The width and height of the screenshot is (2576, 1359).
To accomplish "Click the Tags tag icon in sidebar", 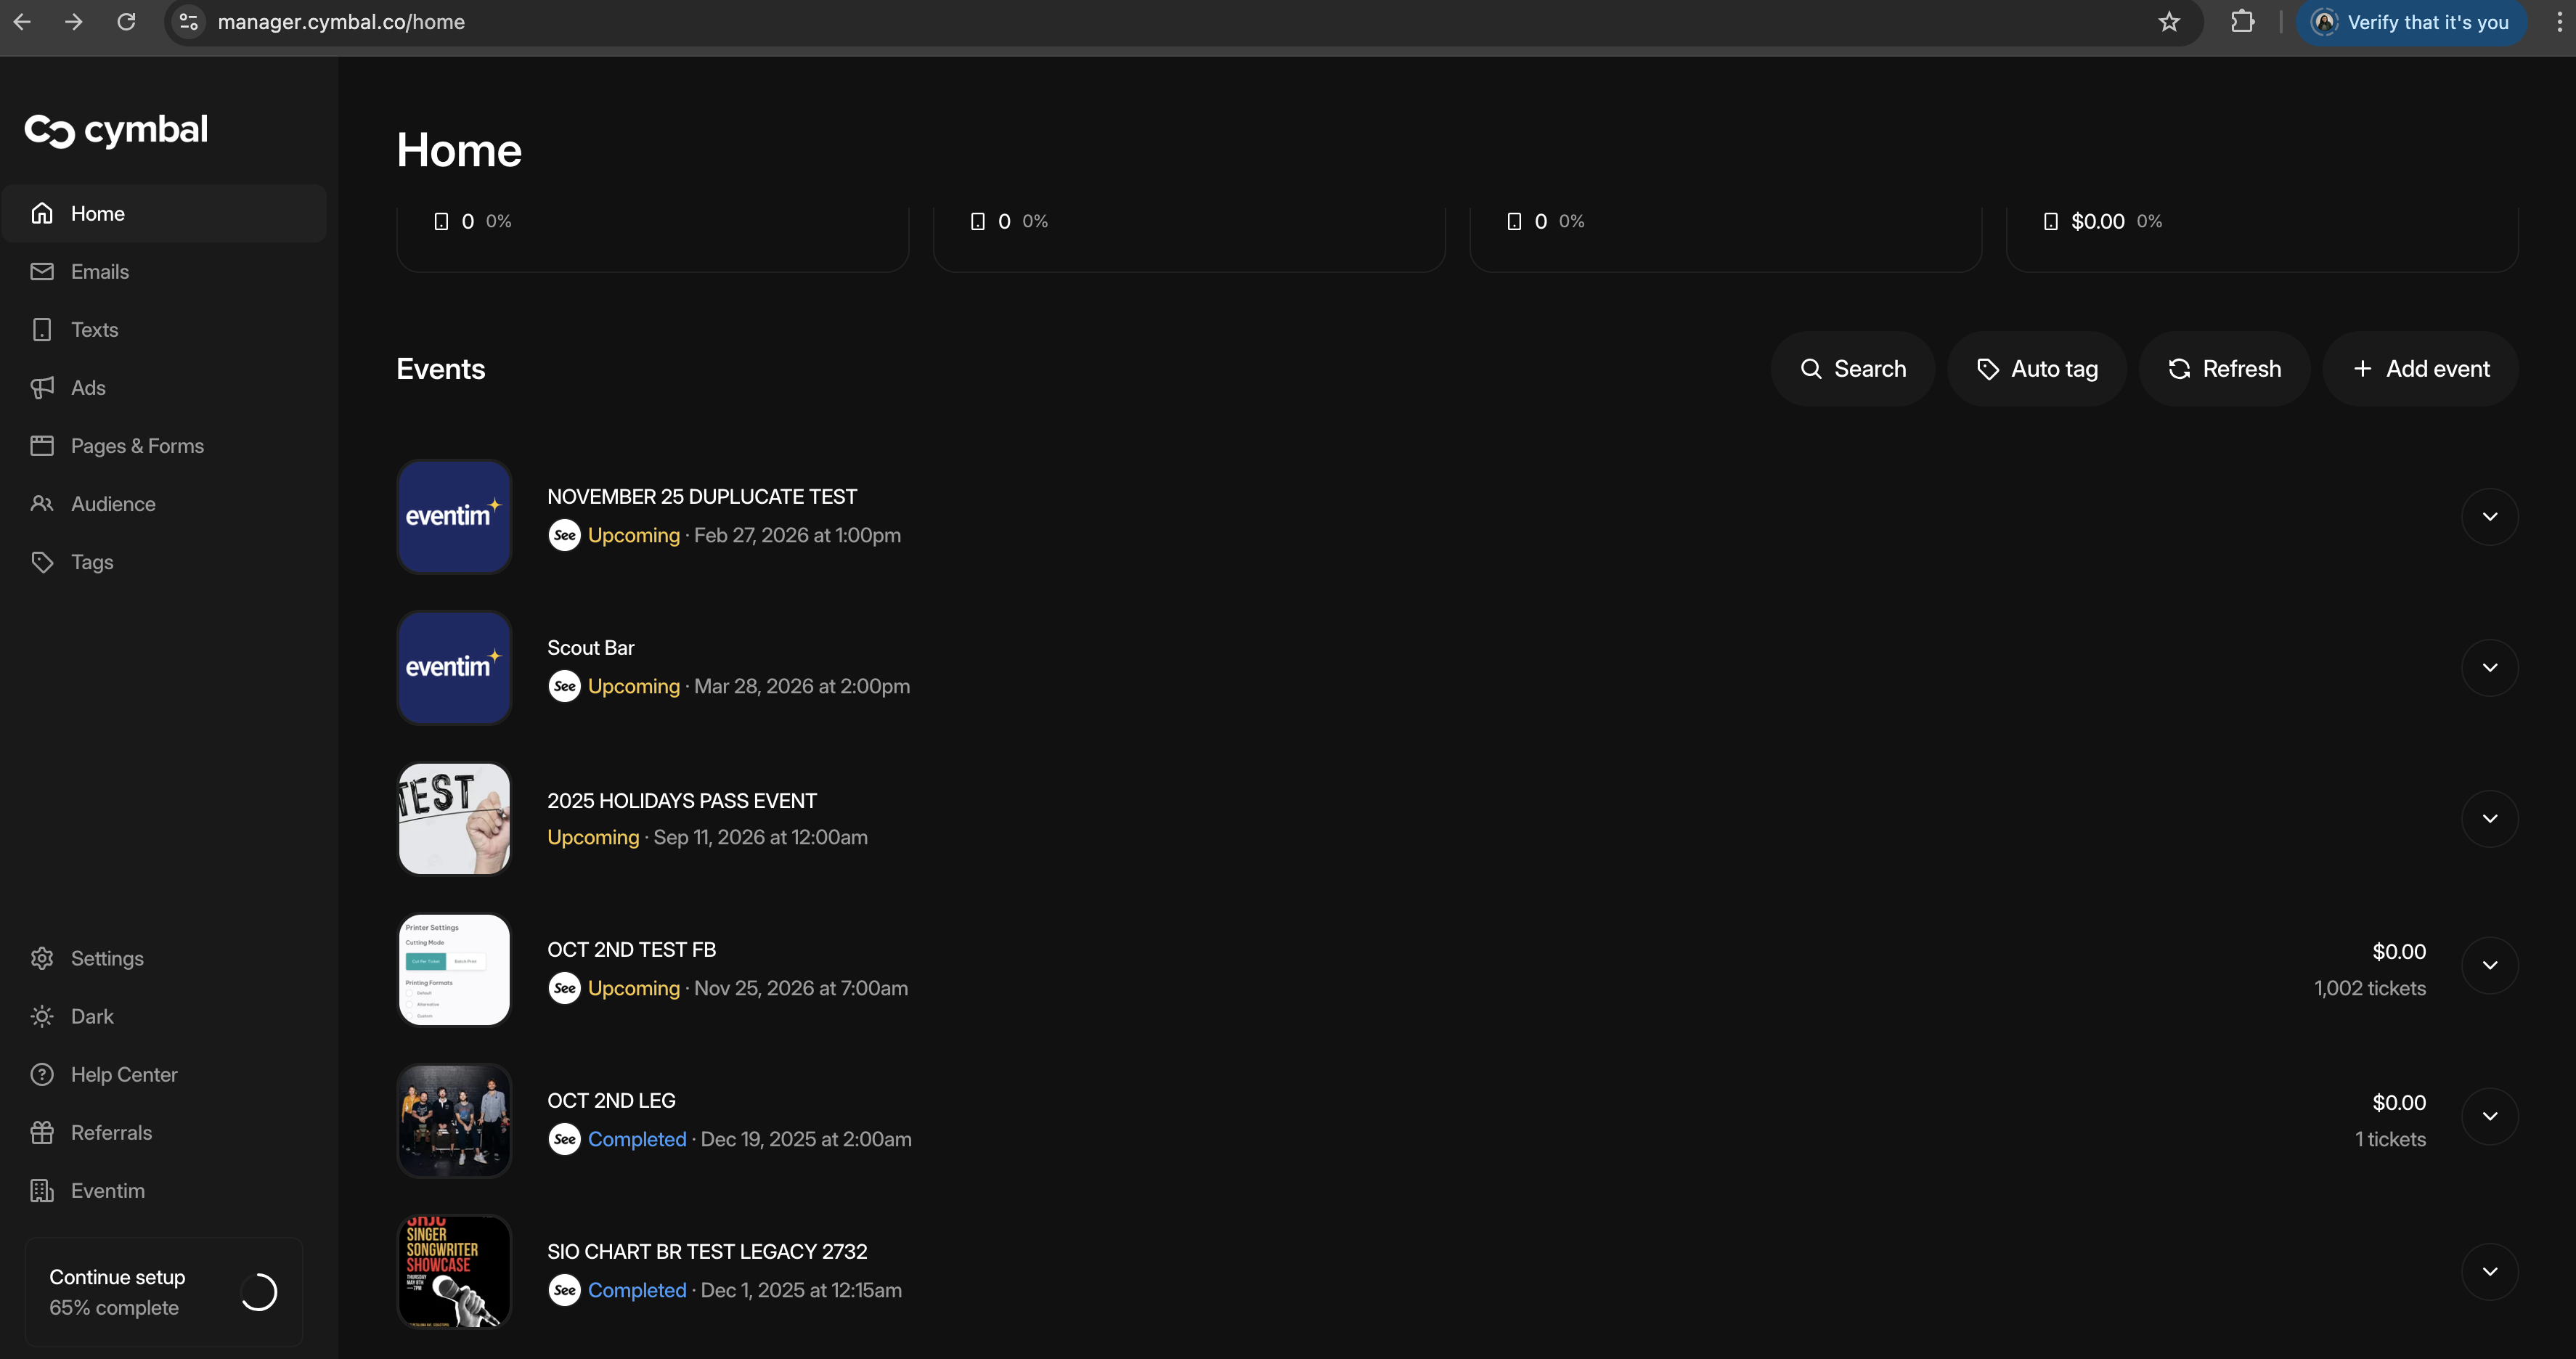I will coord(42,562).
